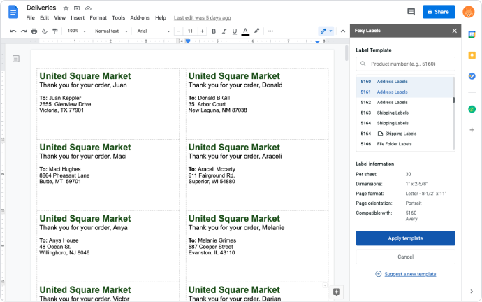Click the Apply template button

click(405, 238)
